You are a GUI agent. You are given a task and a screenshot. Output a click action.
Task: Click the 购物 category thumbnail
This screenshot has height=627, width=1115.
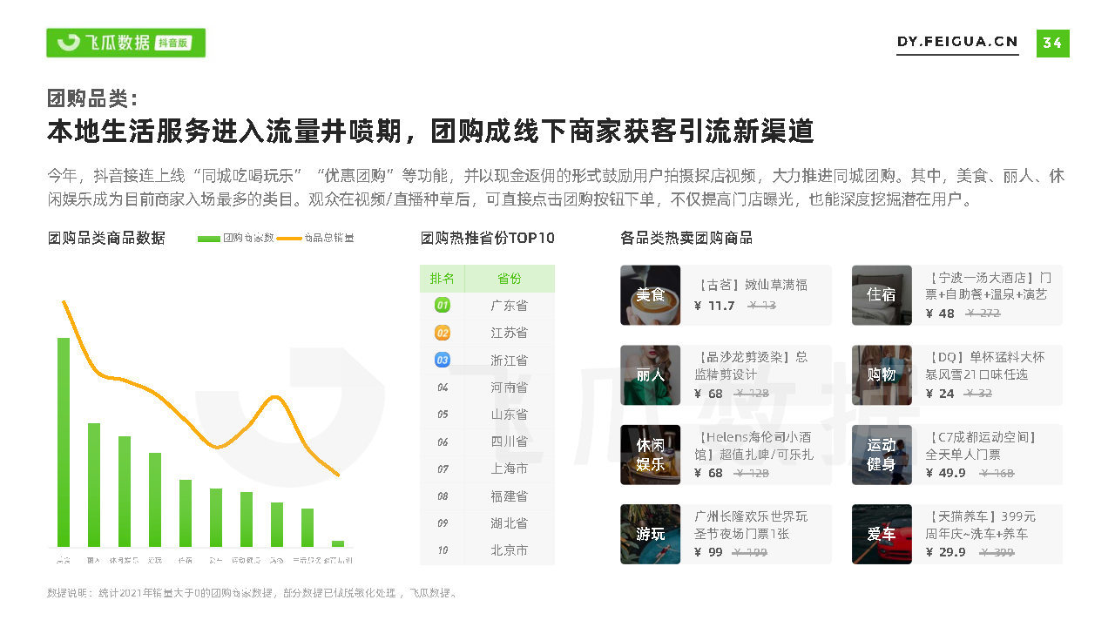pos(882,375)
